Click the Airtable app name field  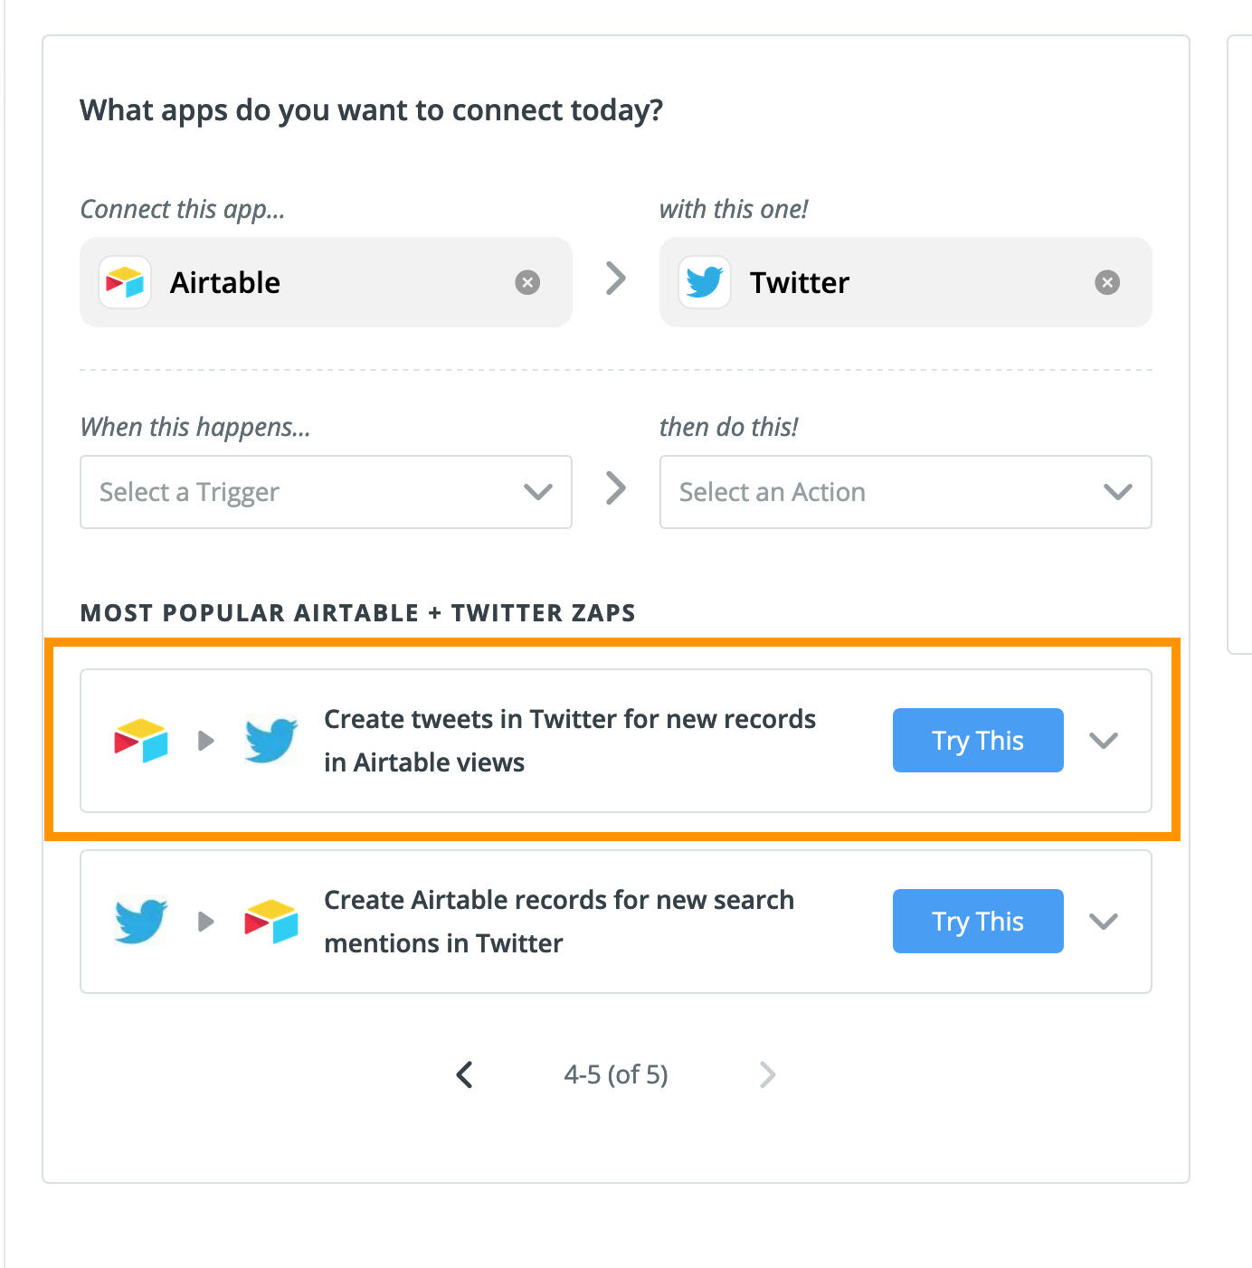pos(326,283)
